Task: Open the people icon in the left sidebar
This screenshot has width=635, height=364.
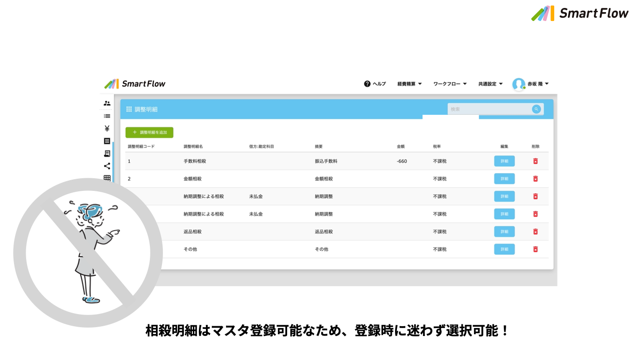Action: tap(107, 103)
